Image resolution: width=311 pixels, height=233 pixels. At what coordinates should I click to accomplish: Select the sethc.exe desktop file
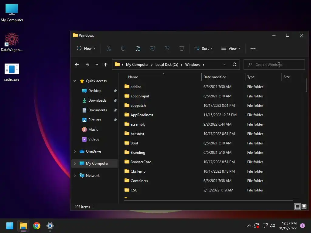tap(12, 72)
